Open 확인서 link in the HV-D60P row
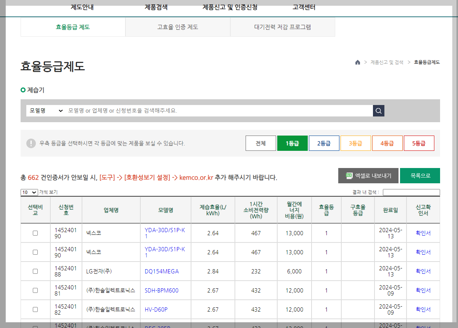Viewport: 458px width, 328px height. [423, 310]
